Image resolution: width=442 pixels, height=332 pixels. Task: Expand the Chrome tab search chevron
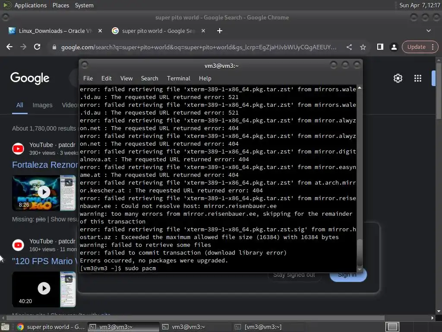pyautogui.click(x=429, y=31)
